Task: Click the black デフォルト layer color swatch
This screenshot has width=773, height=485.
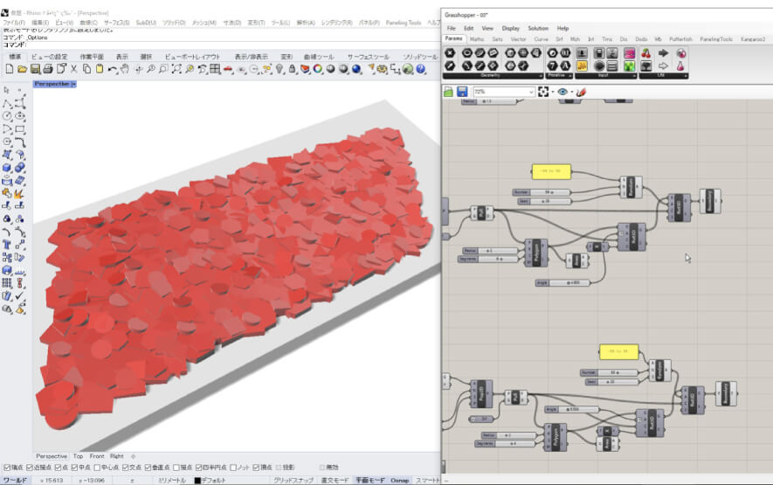Action: click(x=197, y=480)
